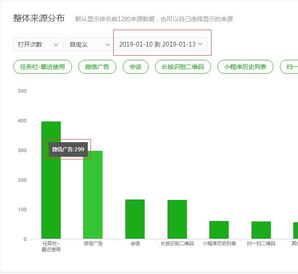Click the 500 y-axis value
The height and width of the screenshot is (274, 298).
click(22, 91)
